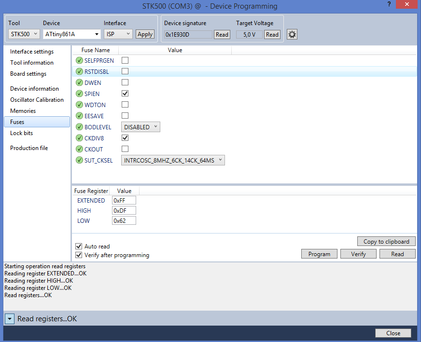Enable the EESAVE fuse checkbox
This screenshot has height=342, width=421.
125,116
